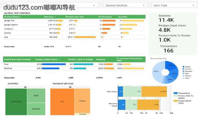The height and width of the screenshot is (119, 198).
Task: Click the Madrid legend dot
Action: point(183,67)
